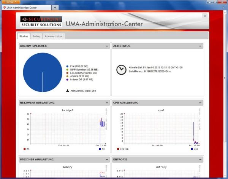The width and height of the screenshot is (228, 179).
Task: Click the blue TX legend square
Action: click(x=100, y=149)
